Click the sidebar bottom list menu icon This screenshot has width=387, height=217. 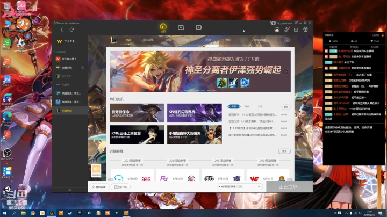coord(70,190)
